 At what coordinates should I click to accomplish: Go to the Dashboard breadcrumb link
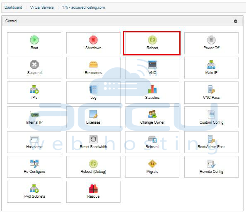pyautogui.click(x=13, y=7)
